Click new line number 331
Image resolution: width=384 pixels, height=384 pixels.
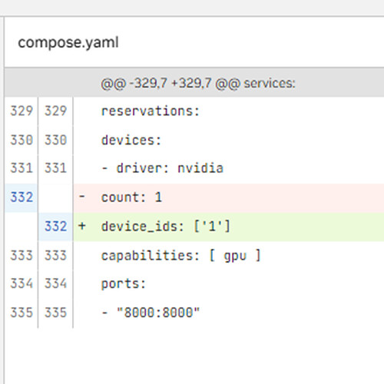coord(55,168)
